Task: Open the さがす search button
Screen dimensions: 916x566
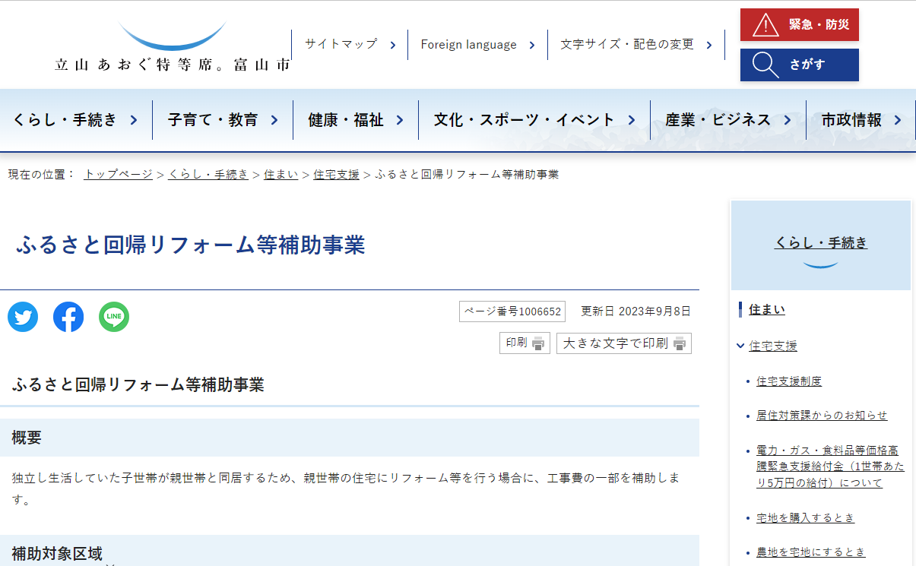Action: pyautogui.click(x=800, y=65)
